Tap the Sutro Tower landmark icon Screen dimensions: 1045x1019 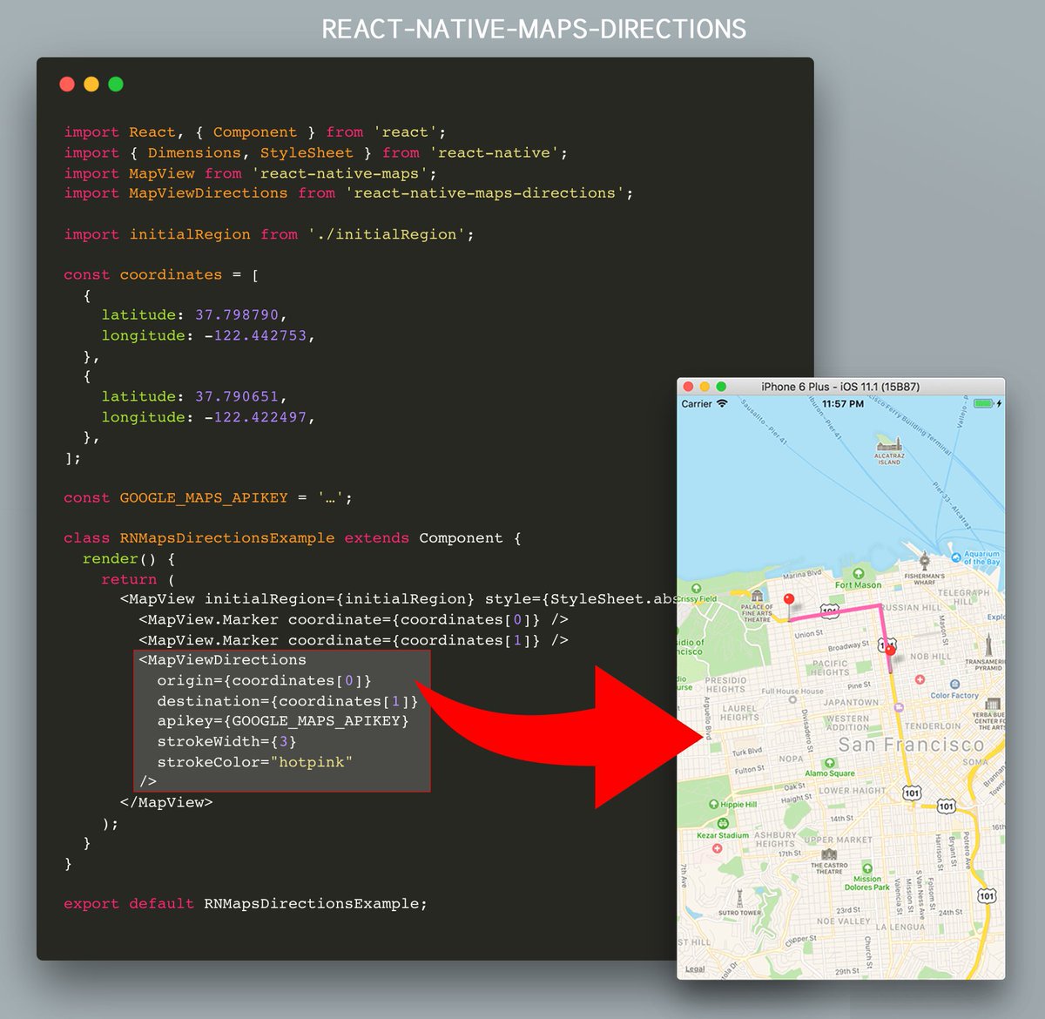click(x=739, y=899)
